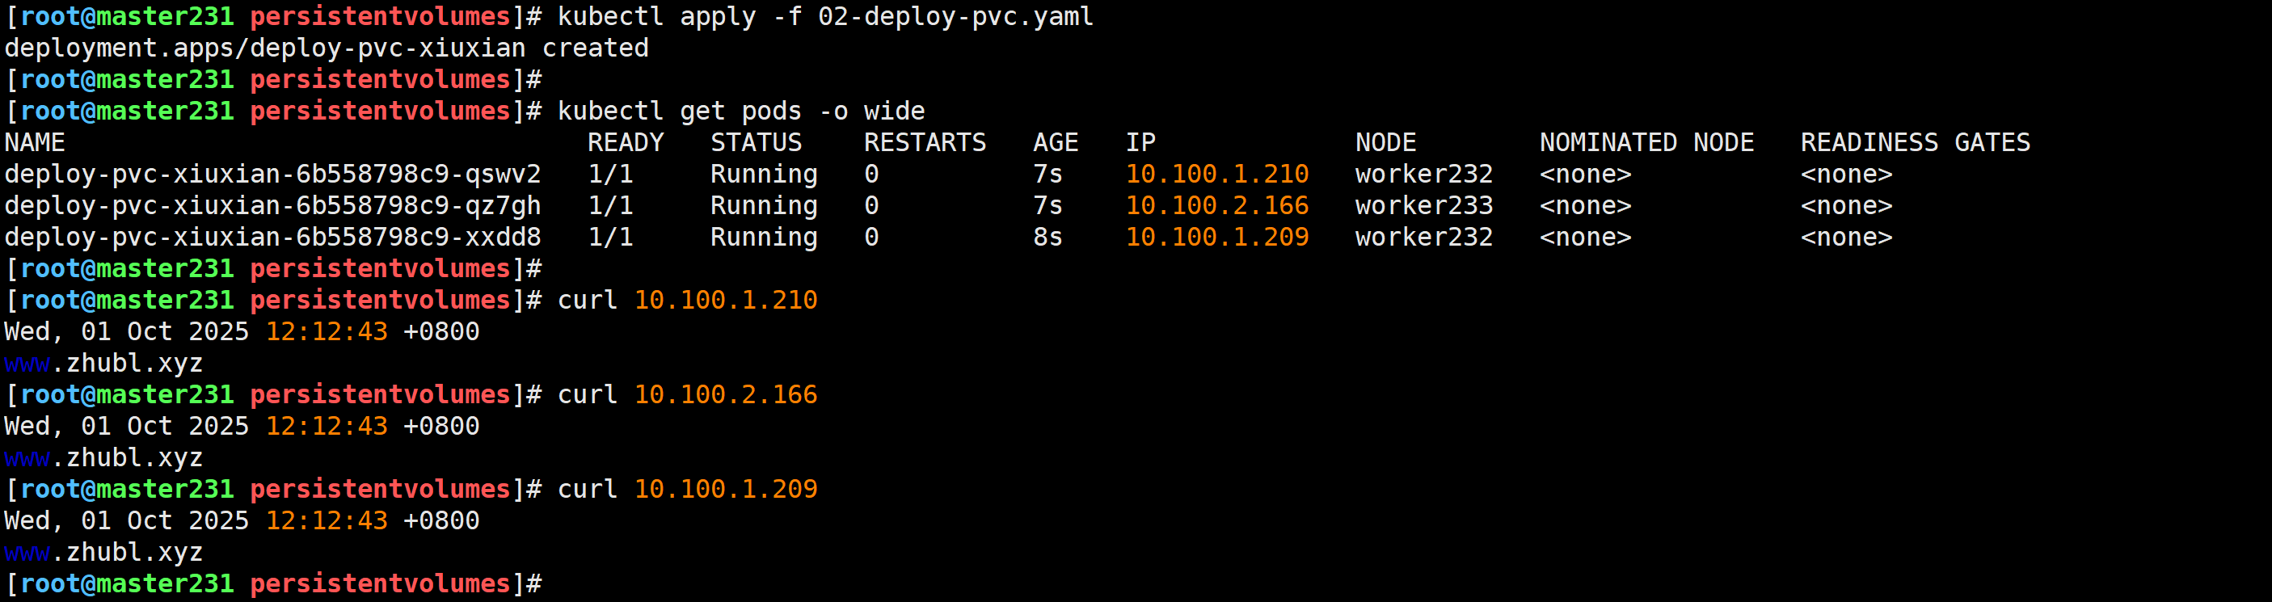2272x602 pixels.
Task: Click the IP column header
Action: click(1140, 143)
